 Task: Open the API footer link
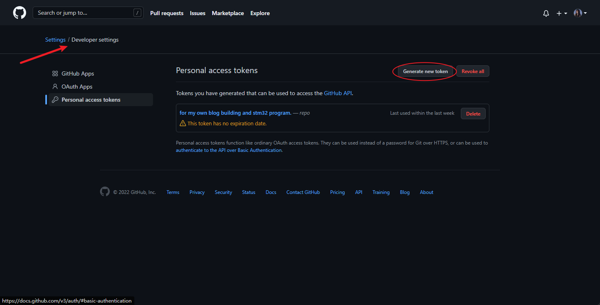(359, 192)
